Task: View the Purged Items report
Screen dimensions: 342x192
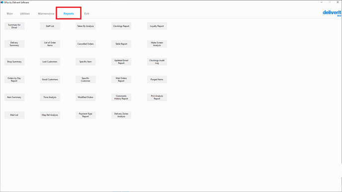Action: [157, 80]
